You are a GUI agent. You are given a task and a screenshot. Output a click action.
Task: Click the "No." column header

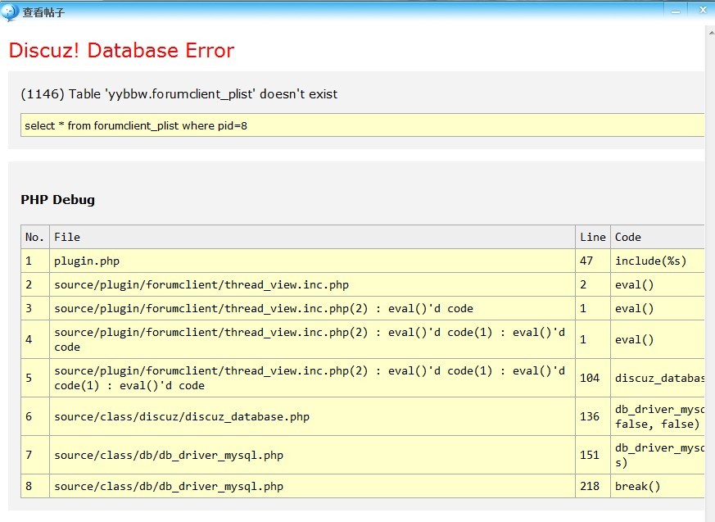click(x=35, y=237)
